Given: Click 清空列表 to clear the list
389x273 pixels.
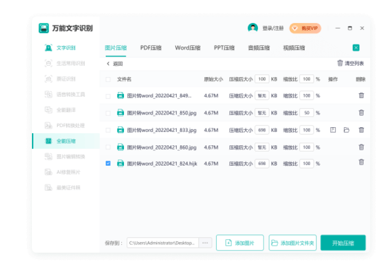Looking at the screenshot, I should 350,63.
